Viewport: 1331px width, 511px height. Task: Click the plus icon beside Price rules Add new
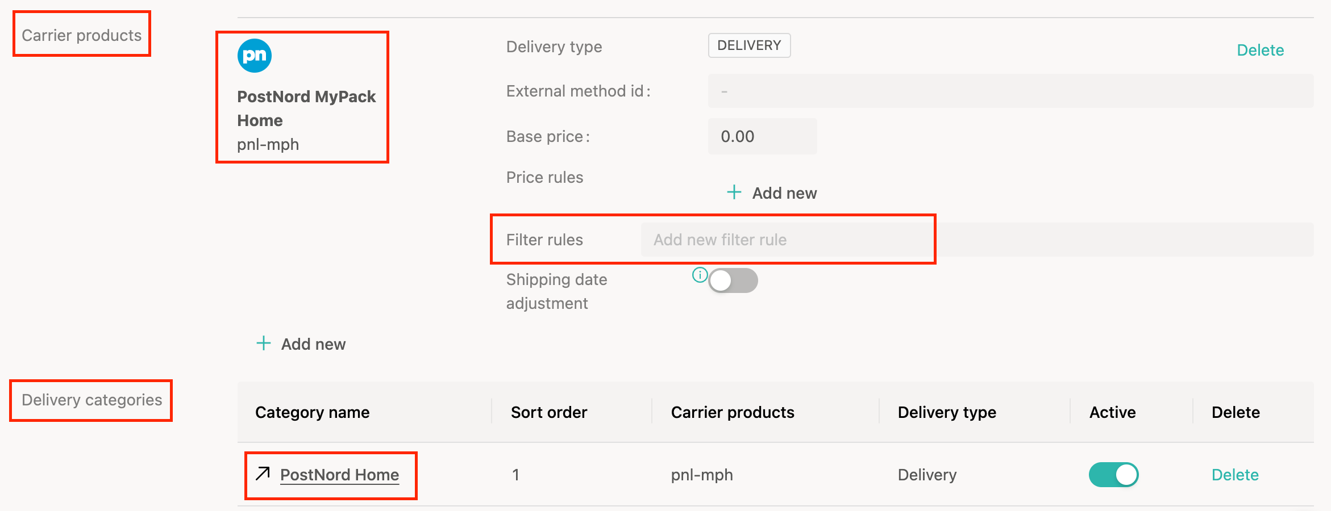click(734, 192)
